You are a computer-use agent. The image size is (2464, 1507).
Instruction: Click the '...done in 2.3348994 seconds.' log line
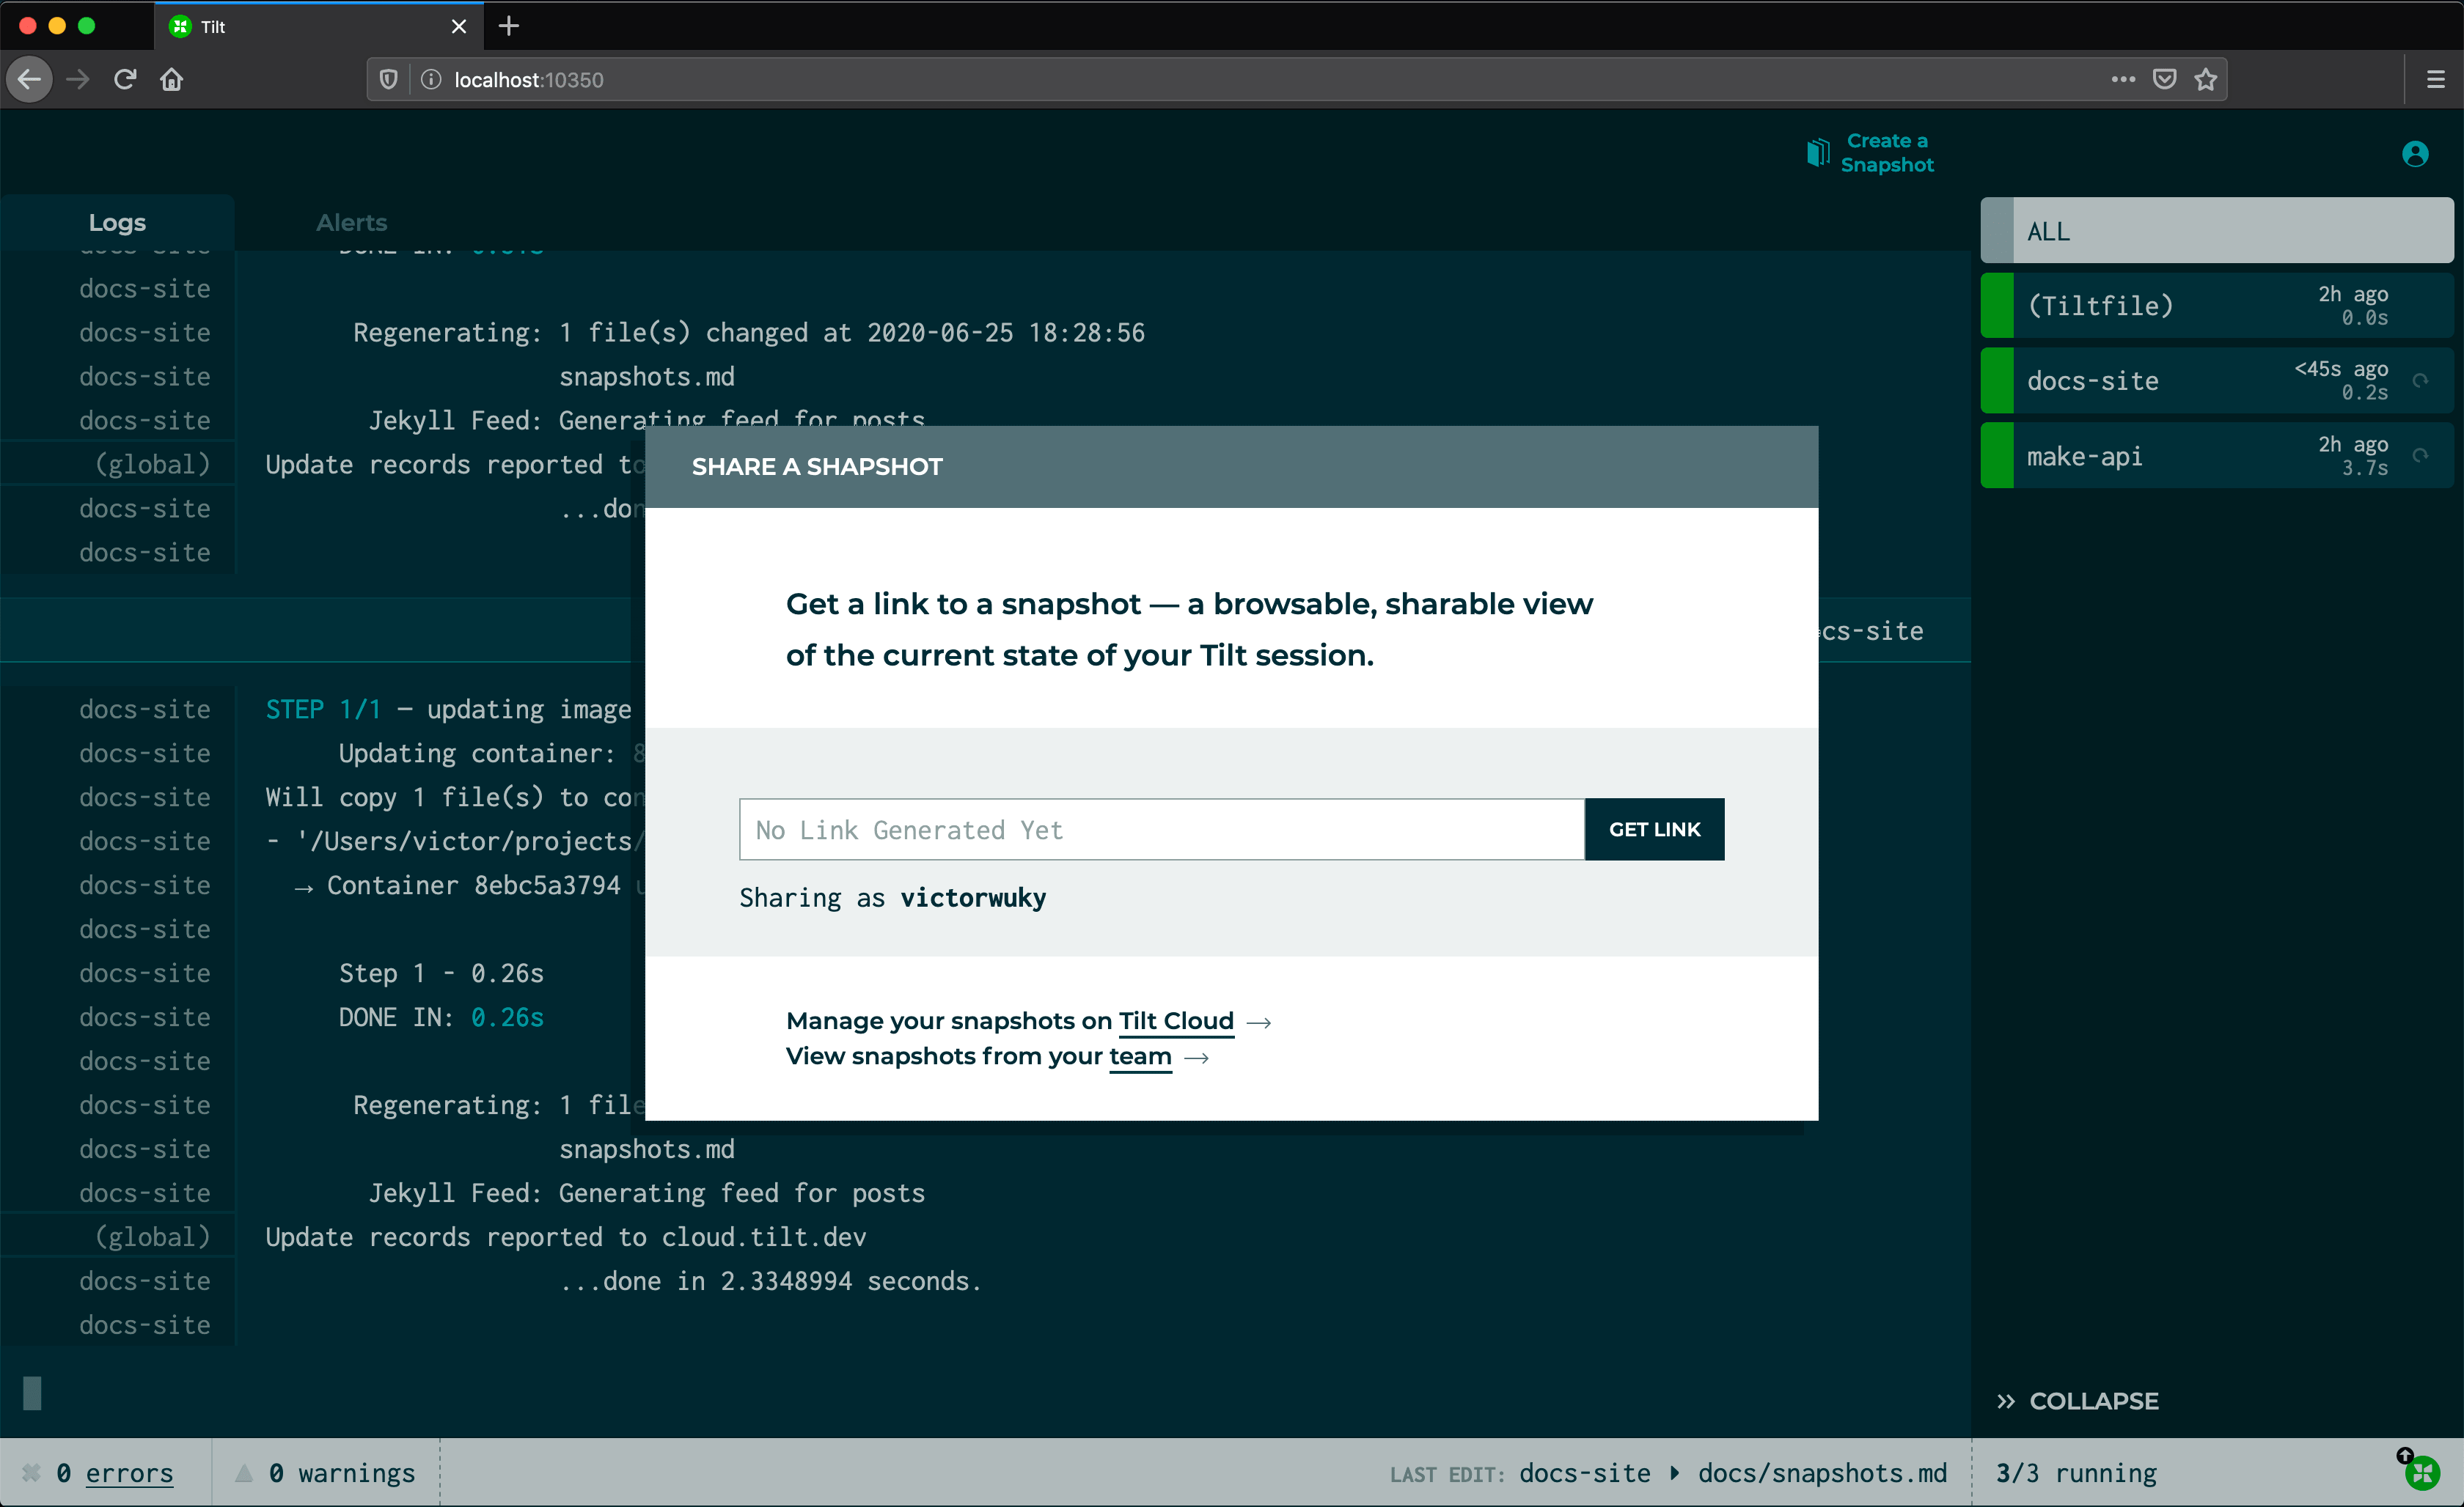[x=771, y=1281]
